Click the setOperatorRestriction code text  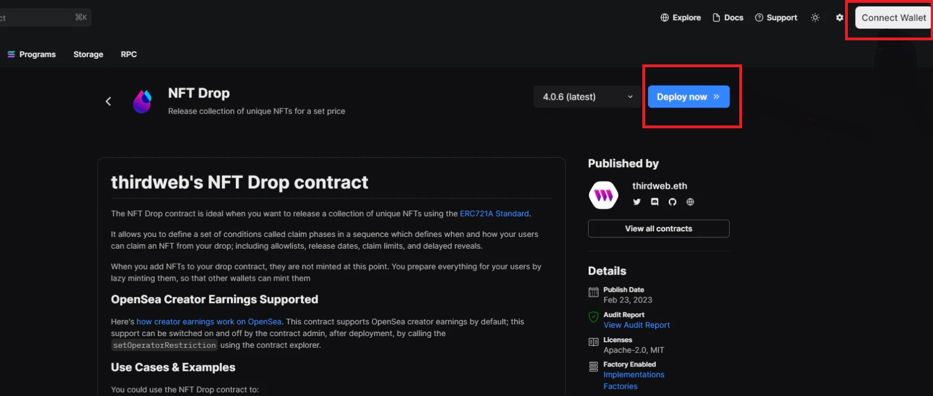165,346
